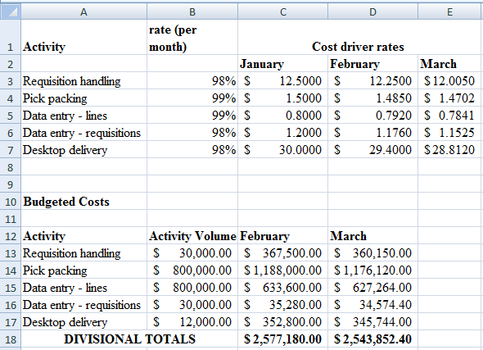Select the March rate 0.7841
483x350 pixels.
click(x=450, y=116)
